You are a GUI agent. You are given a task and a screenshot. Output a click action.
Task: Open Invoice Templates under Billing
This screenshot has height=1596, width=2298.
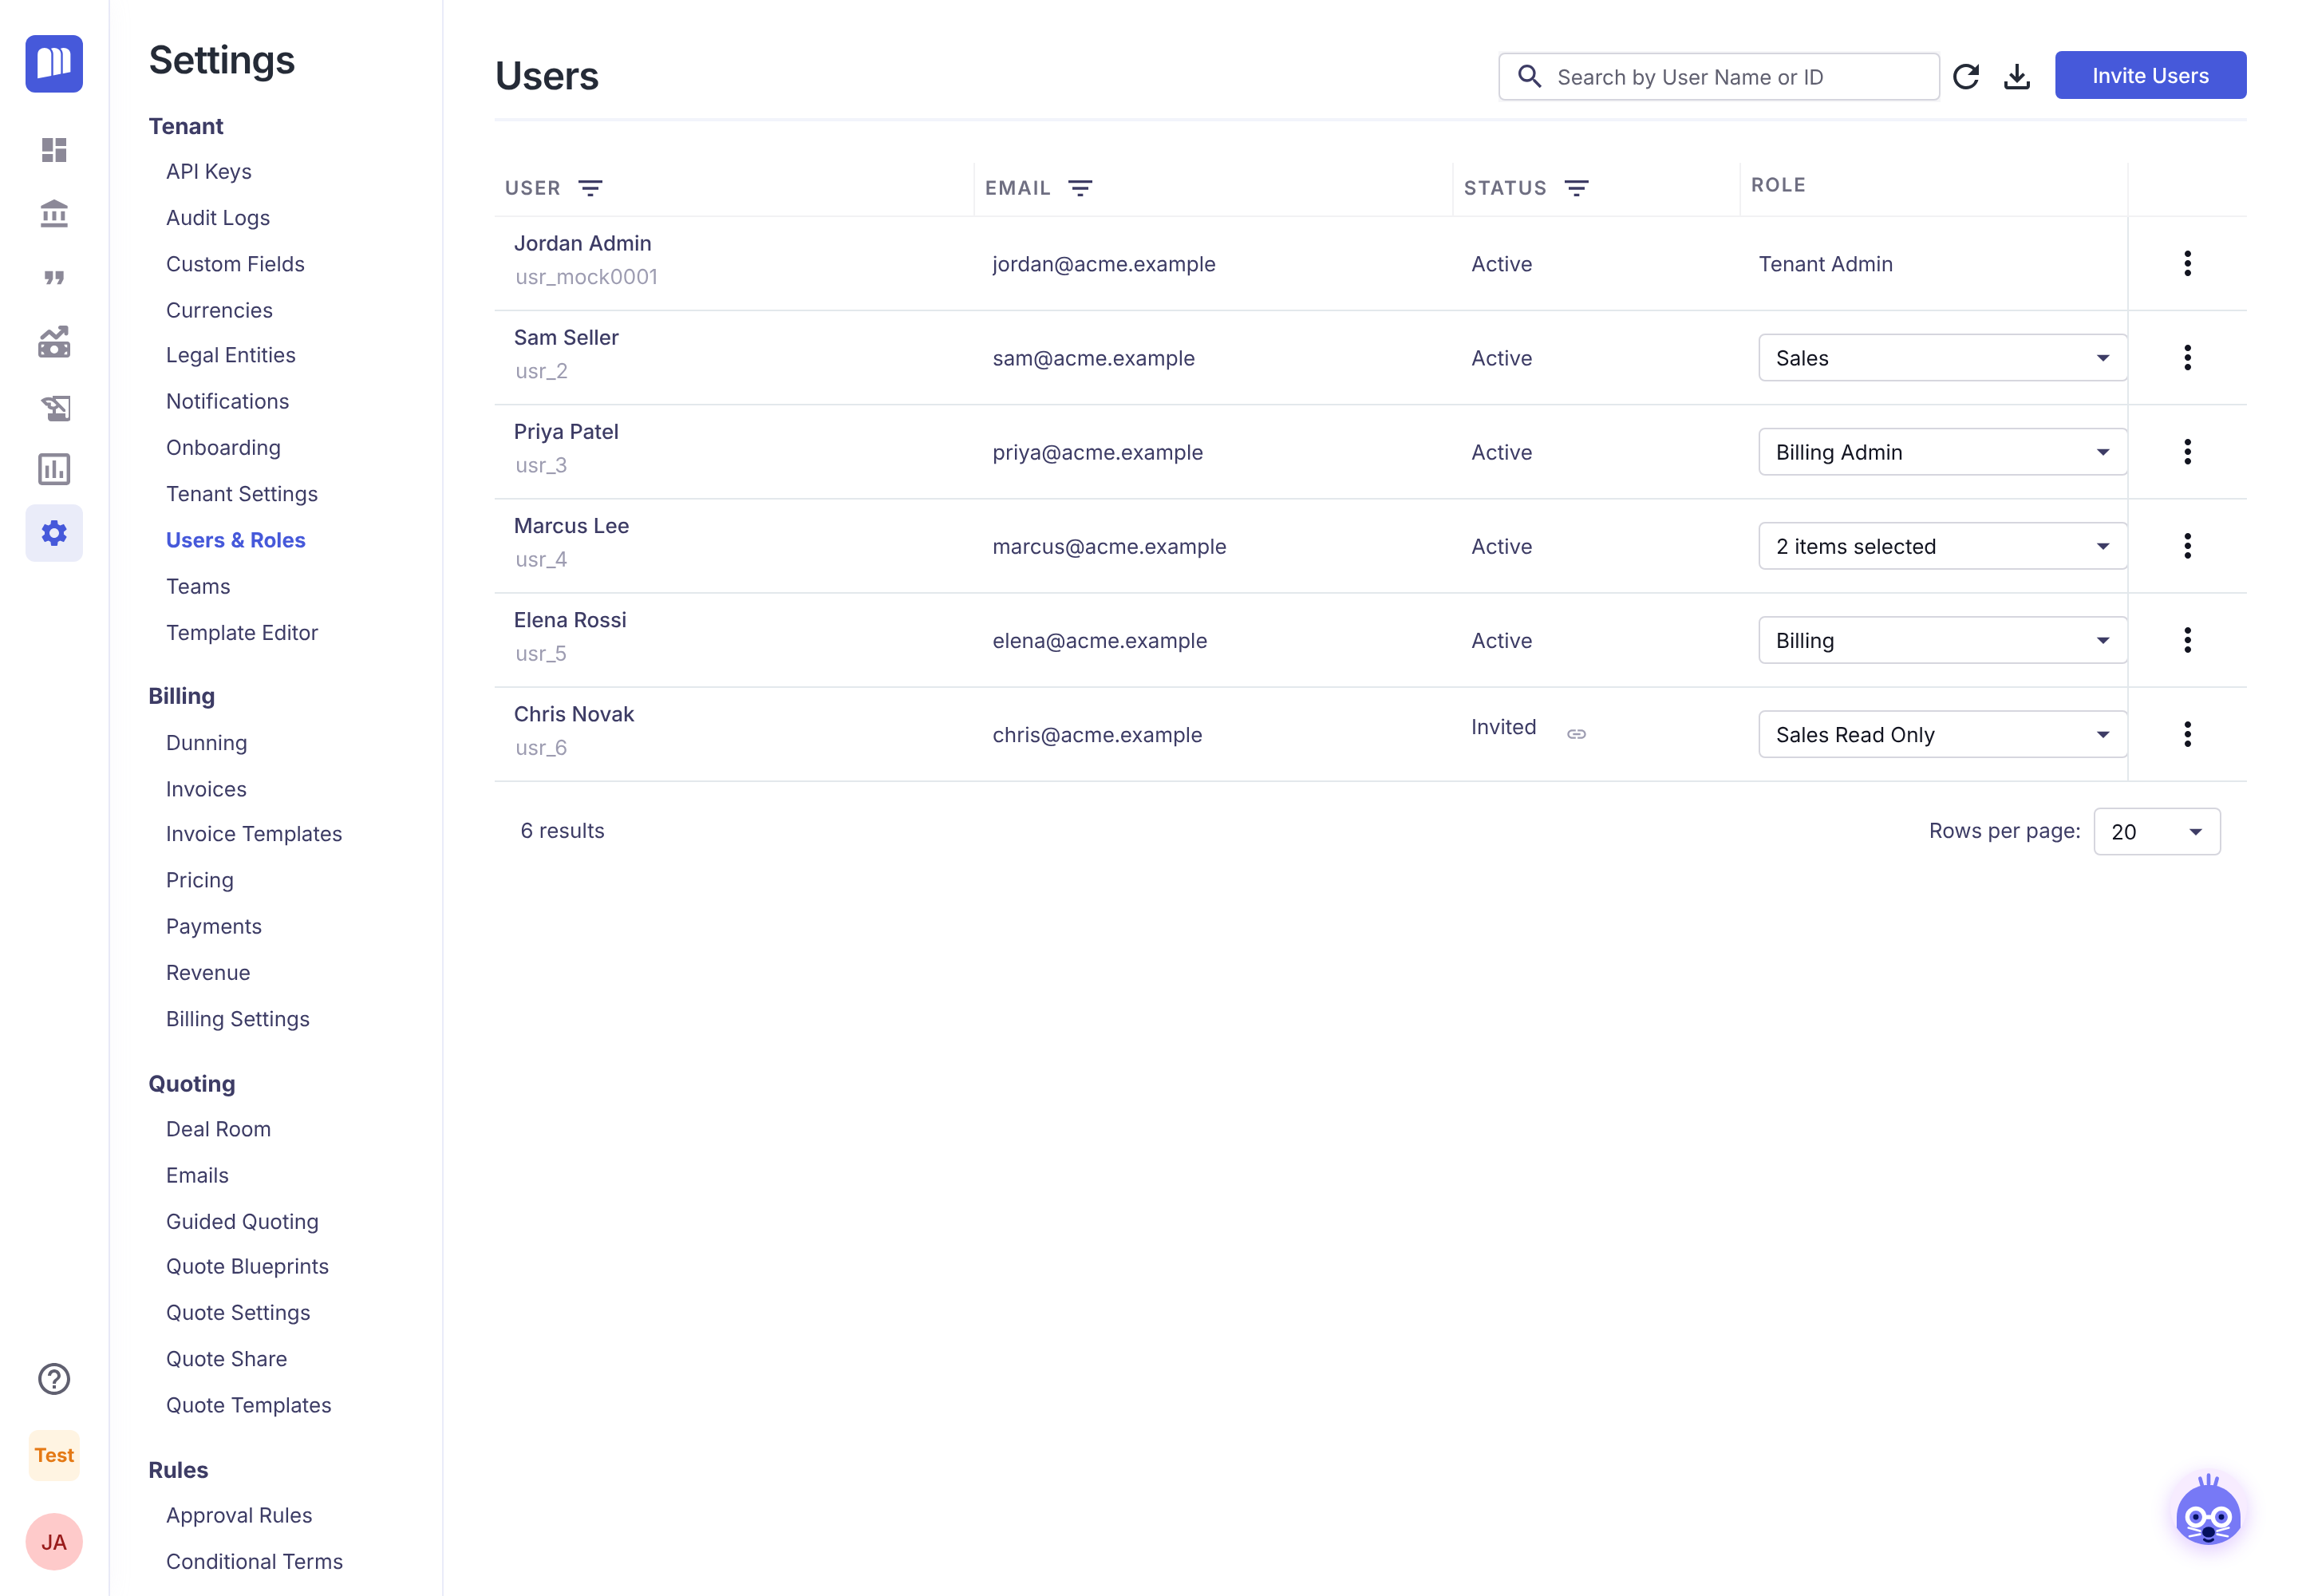point(254,834)
